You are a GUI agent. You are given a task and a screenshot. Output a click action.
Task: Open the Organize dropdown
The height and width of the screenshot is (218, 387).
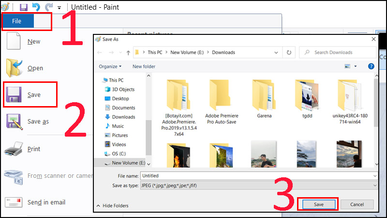coord(110,66)
